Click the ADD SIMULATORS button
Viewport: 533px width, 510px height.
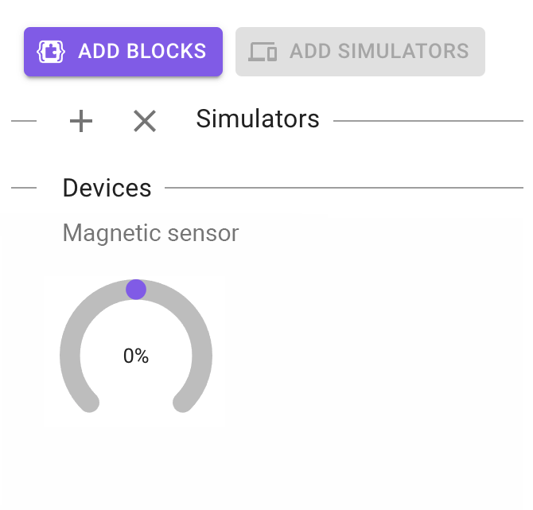tap(360, 52)
